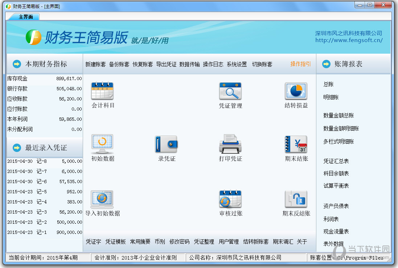Open the 利润表 report
Screen dimensions: 398x268
click(331, 219)
